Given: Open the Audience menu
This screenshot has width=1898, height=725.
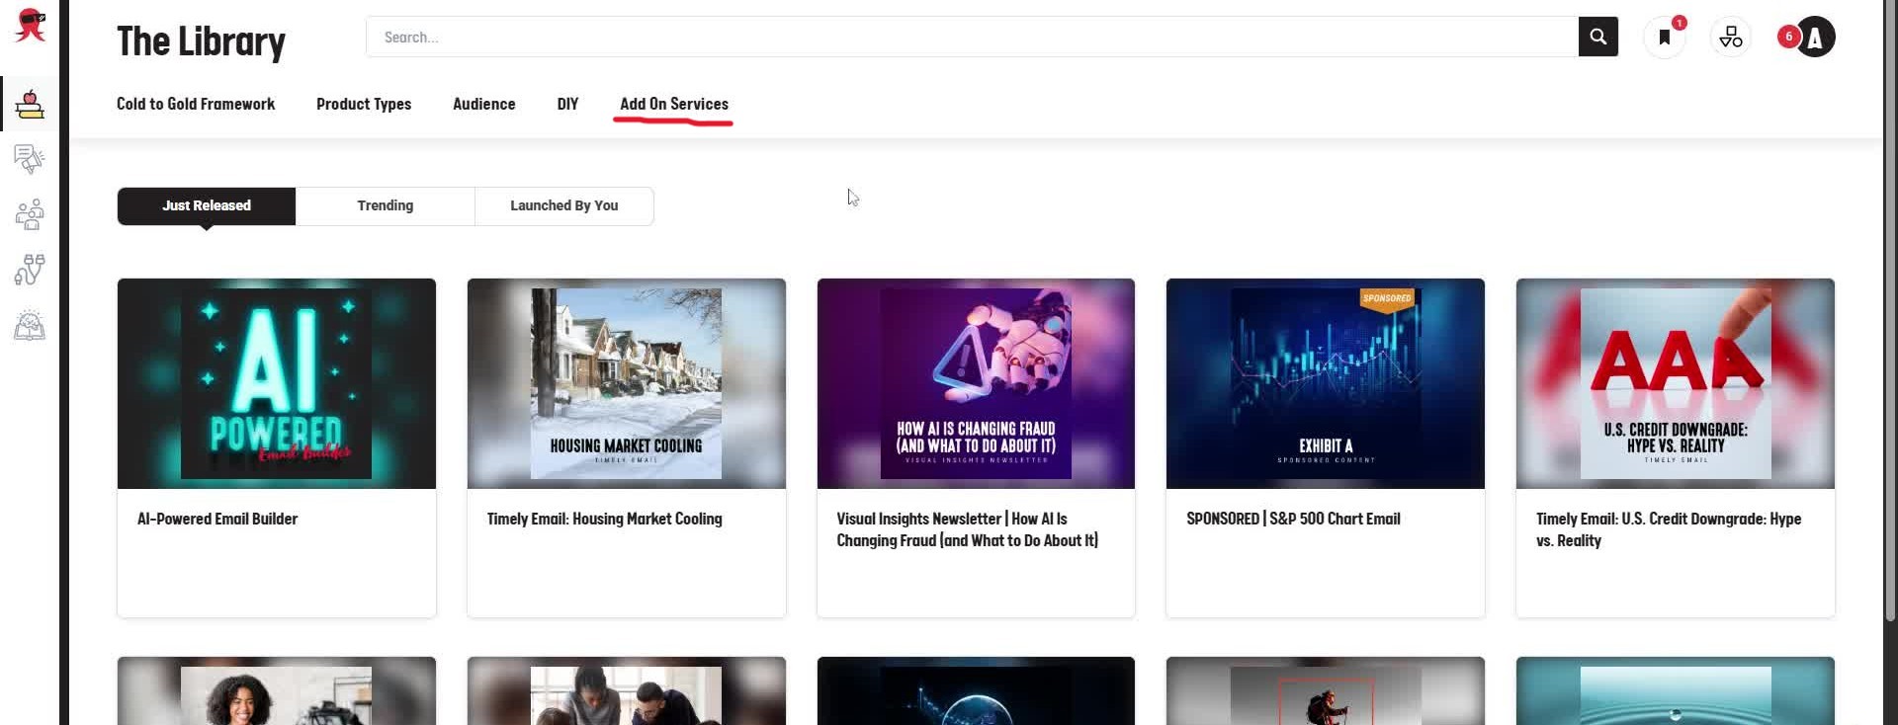Looking at the screenshot, I should tap(484, 104).
